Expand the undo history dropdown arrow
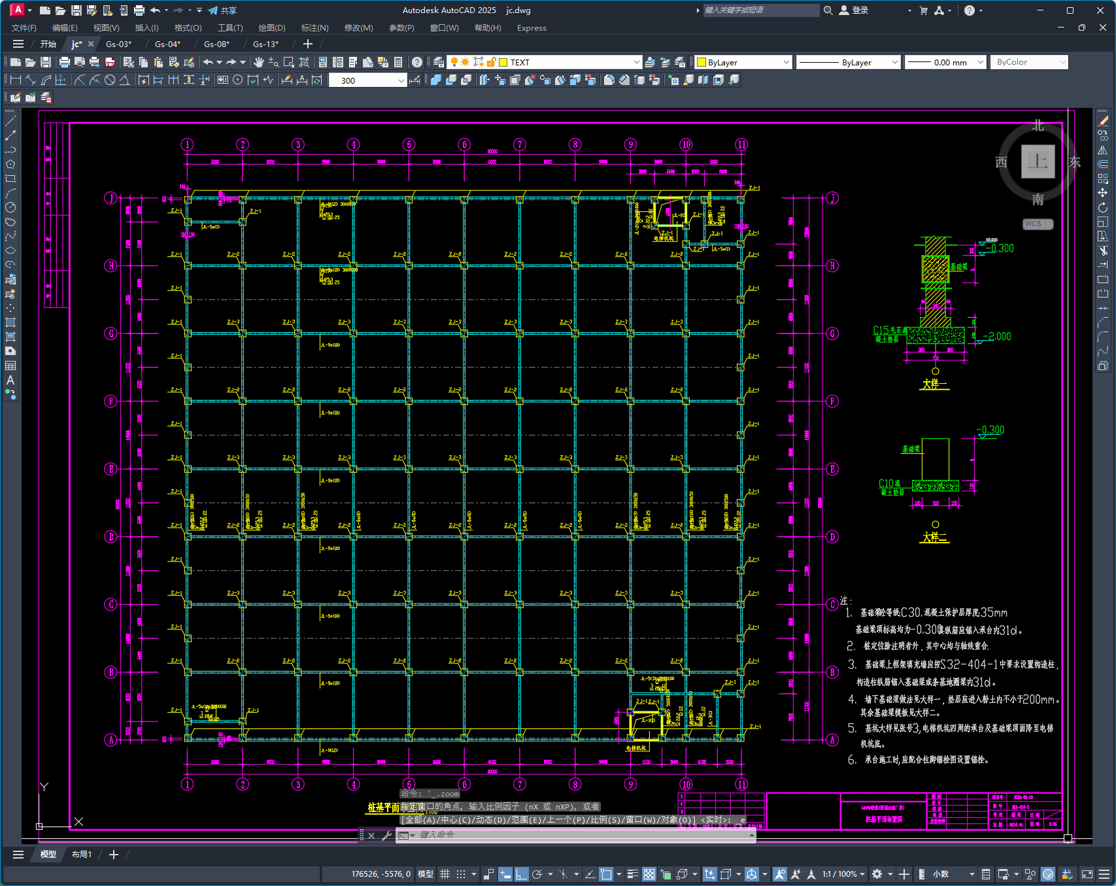Image resolution: width=1116 pixels, height=886 pixels. (219, 62)
